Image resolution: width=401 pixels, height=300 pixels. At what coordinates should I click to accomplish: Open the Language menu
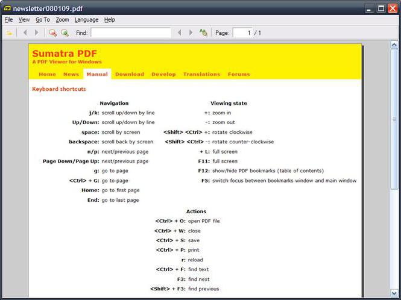[86, 20]
